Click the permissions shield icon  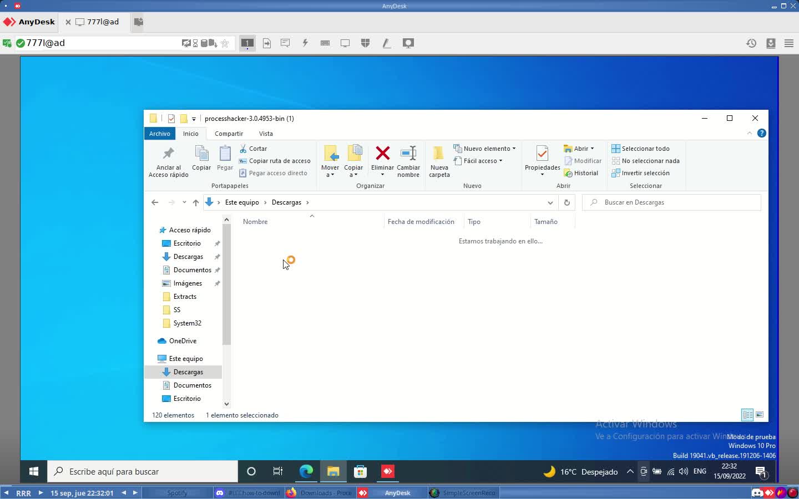pos(366,43)
